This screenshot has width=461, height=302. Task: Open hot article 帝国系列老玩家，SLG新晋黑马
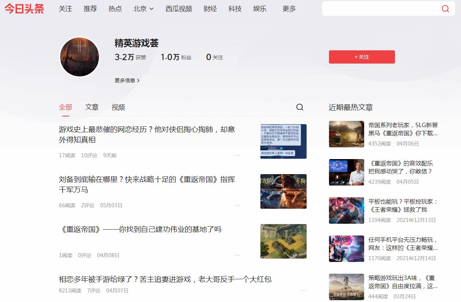coord(403,129)
